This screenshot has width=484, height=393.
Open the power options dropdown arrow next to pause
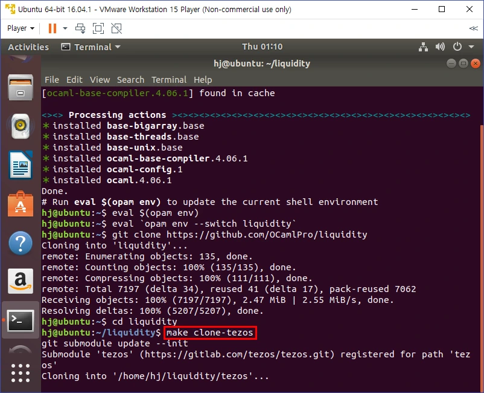pos(65,28)
